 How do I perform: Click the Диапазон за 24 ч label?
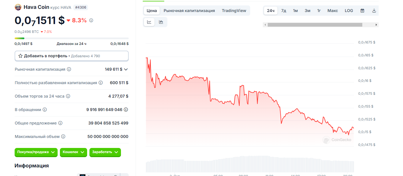click(71, 44)
